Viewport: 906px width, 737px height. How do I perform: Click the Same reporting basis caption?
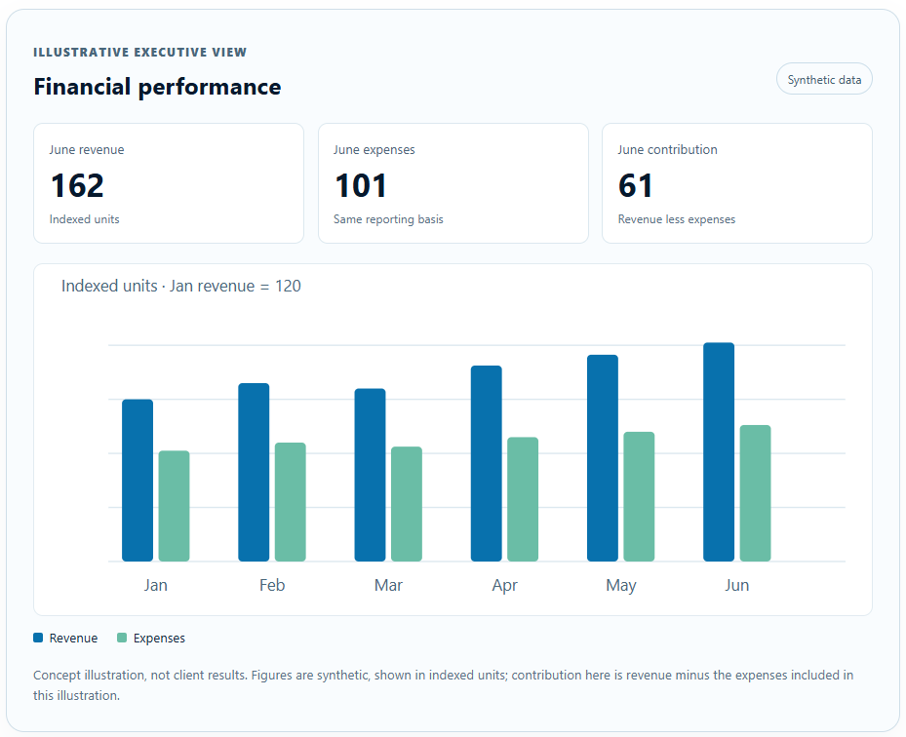pyautogui.click(x=388, y=219)
